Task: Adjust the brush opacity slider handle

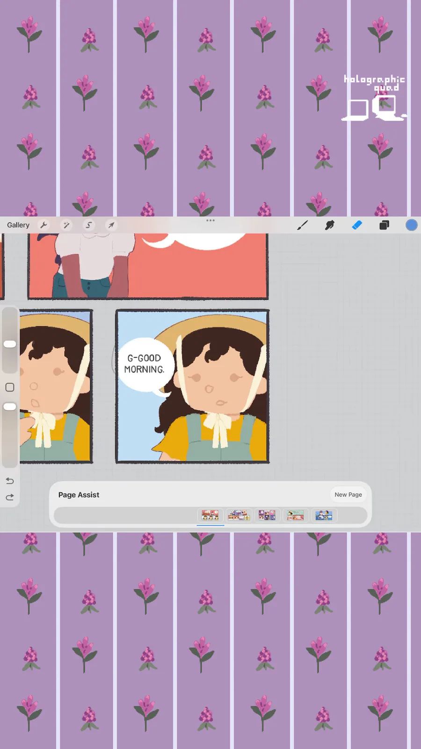Action: click(10, 406)
